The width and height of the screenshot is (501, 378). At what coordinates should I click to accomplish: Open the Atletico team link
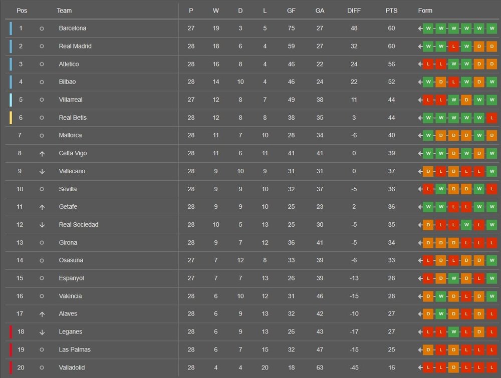click(69, 64)
